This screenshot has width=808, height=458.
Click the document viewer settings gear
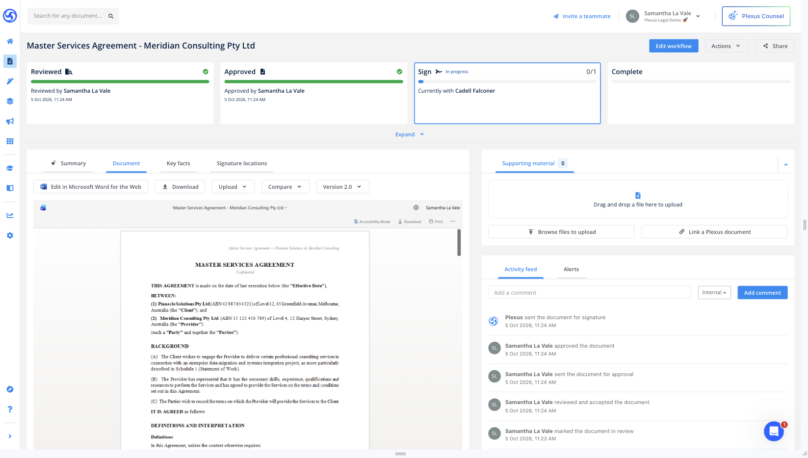[416, 208]
